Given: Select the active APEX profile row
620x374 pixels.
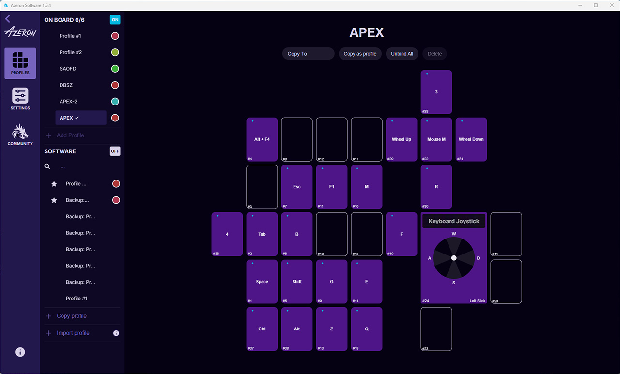Looking at the screenshot, I should pyautogui.click(x=81, y=118).
